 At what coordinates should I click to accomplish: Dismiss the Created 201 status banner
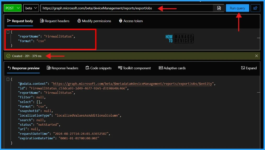click(x=256, y=56)
